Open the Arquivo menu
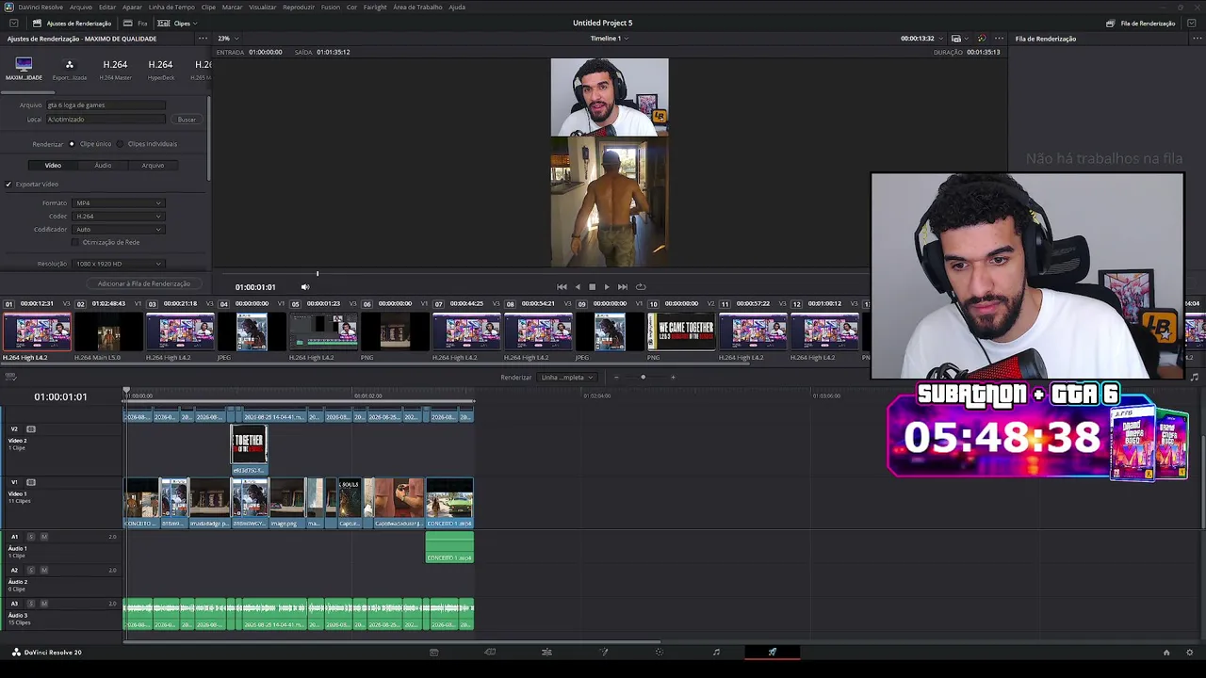 [81, 7]
